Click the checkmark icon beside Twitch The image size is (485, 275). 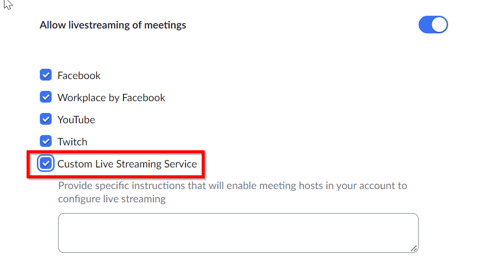[x=46, y=141]
